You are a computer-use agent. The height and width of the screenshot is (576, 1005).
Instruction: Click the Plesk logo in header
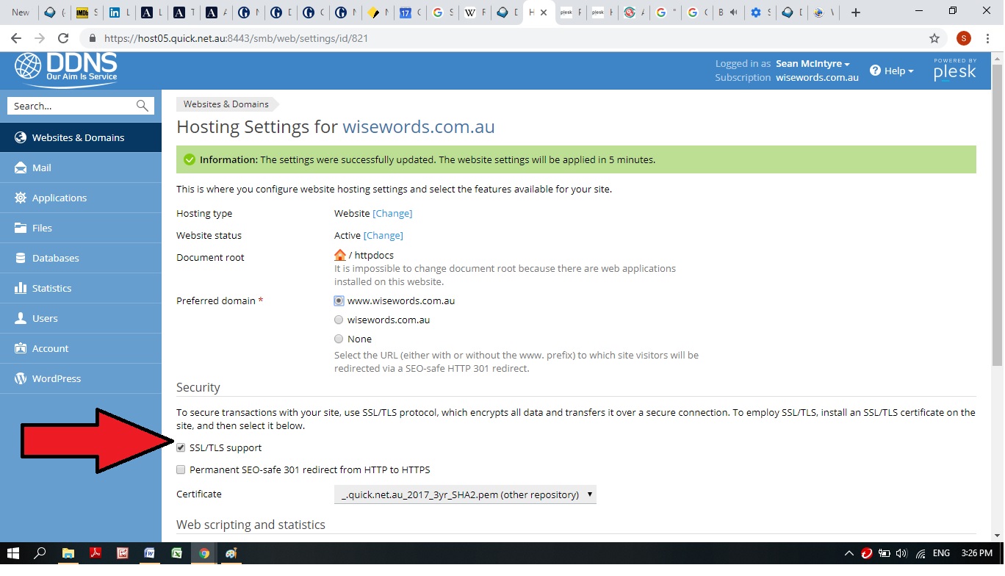pos(954,69)
